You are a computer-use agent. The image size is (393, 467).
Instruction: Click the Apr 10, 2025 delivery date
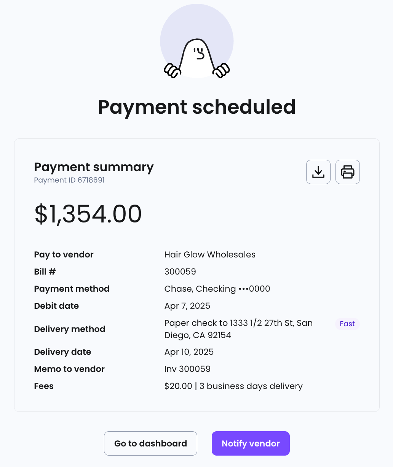click(189, 352)
